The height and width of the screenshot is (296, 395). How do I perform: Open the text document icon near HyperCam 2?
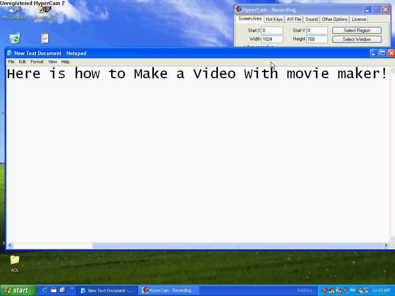[44, 37]
